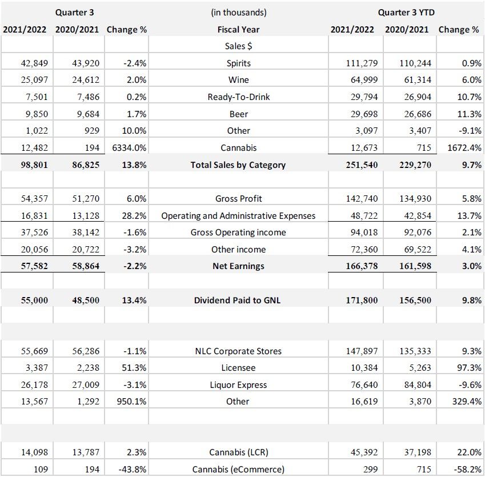Select the Gross Operating income cell
The width and height of the screenshot is (485, 477).
(238, 233)
